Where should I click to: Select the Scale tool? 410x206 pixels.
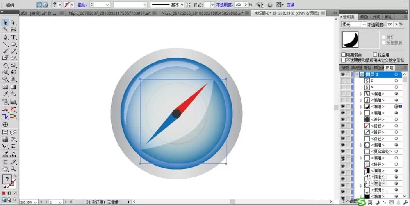pos(14,65)
